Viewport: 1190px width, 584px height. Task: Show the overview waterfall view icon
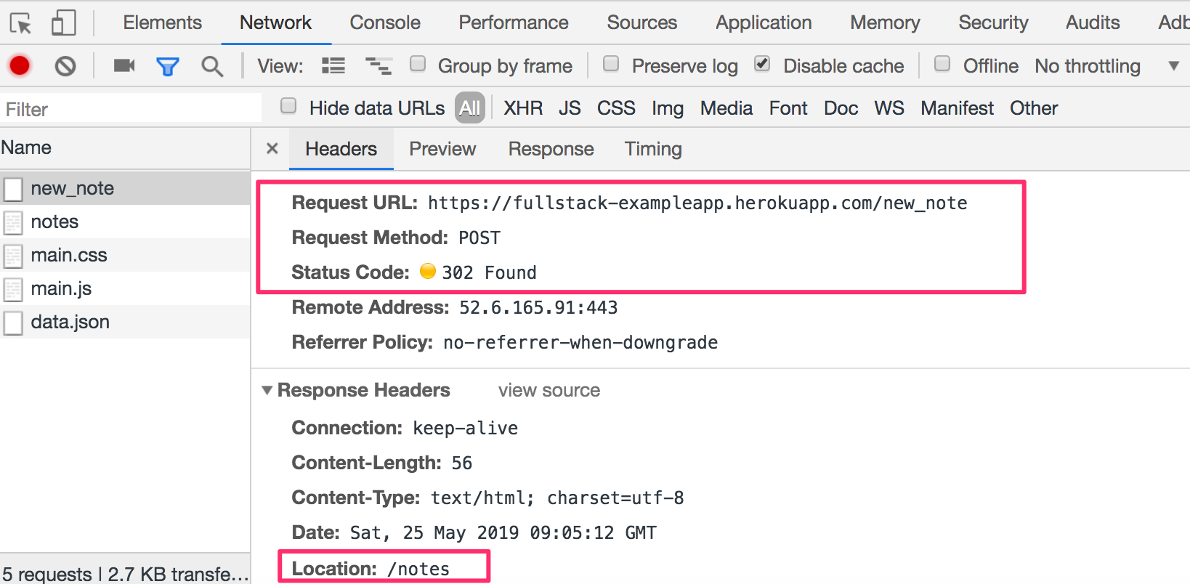[378, 66]
